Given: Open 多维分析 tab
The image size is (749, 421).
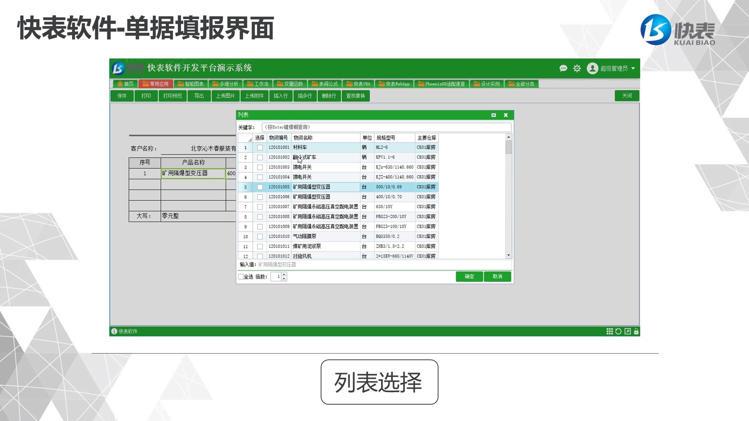Looking at the screenshot, I should [225, 84].
